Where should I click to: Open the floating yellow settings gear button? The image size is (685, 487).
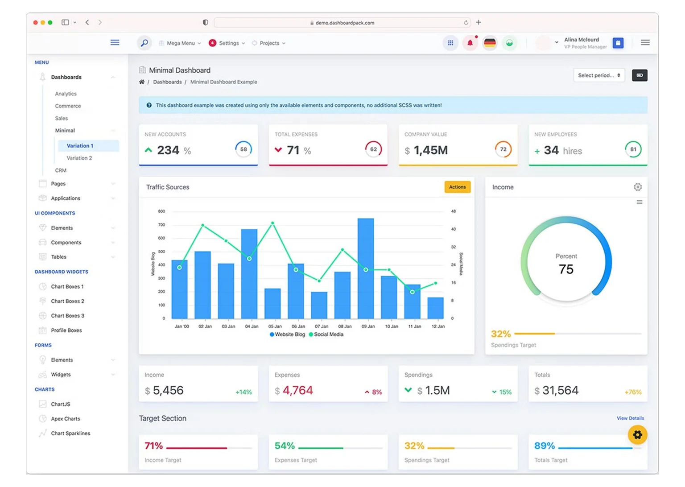[x=637, y=435]
